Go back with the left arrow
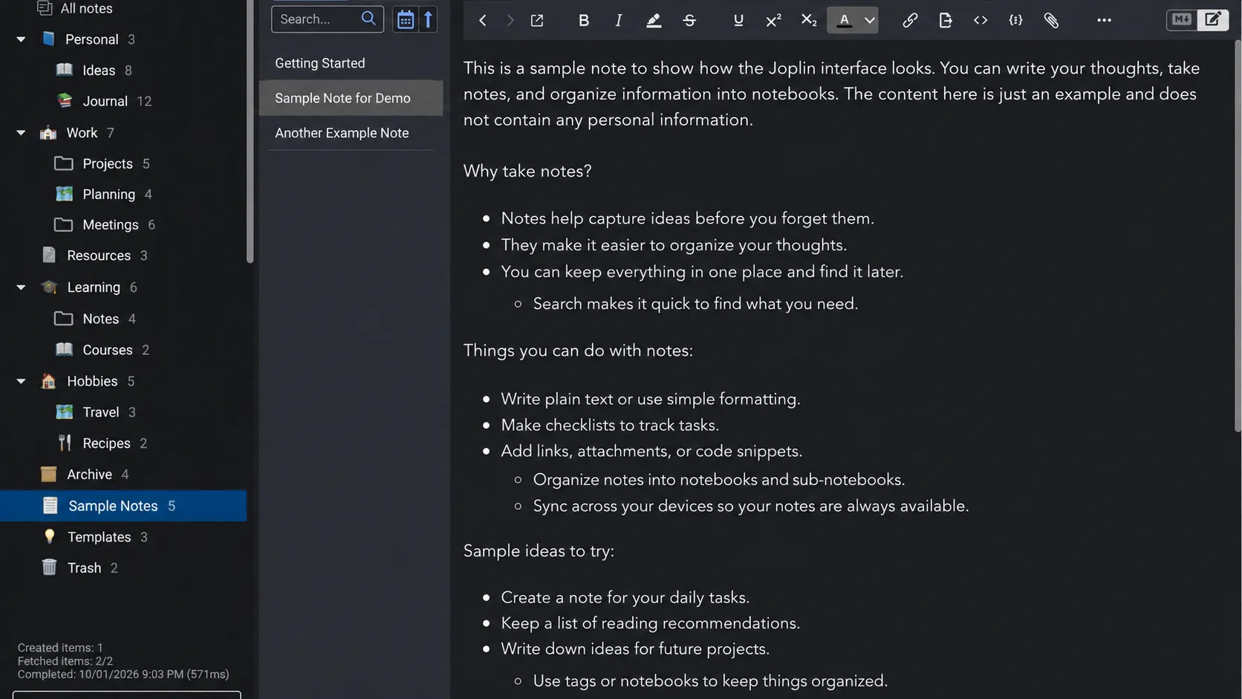1242x699 pixels. (483, 20)
